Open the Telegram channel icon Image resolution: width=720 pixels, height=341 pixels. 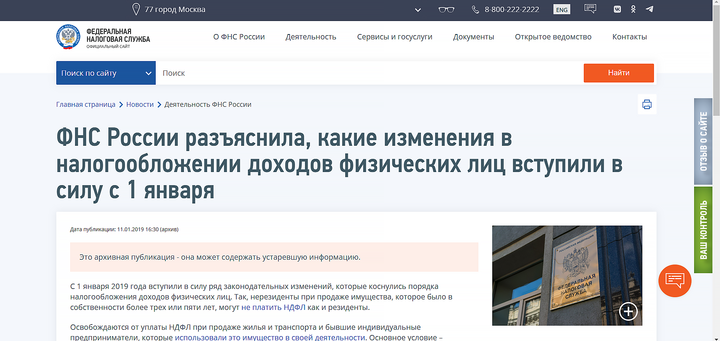click(649, 9)
